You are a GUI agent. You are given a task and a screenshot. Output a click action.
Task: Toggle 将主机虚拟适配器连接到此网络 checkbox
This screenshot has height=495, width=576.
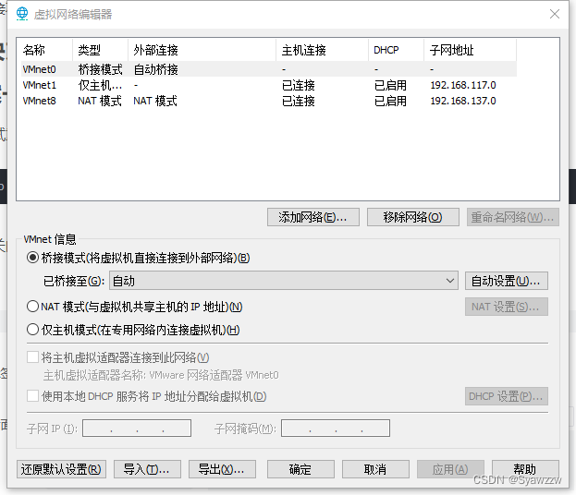32,357
